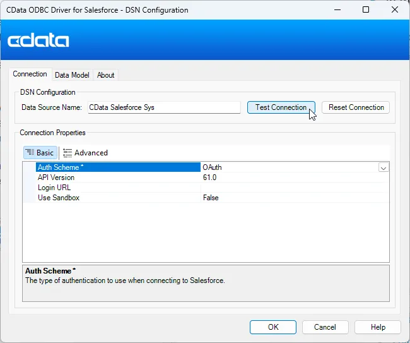Screen dimensions: 410x343
Task: Select the Connection tab
Action: (30, 74)
